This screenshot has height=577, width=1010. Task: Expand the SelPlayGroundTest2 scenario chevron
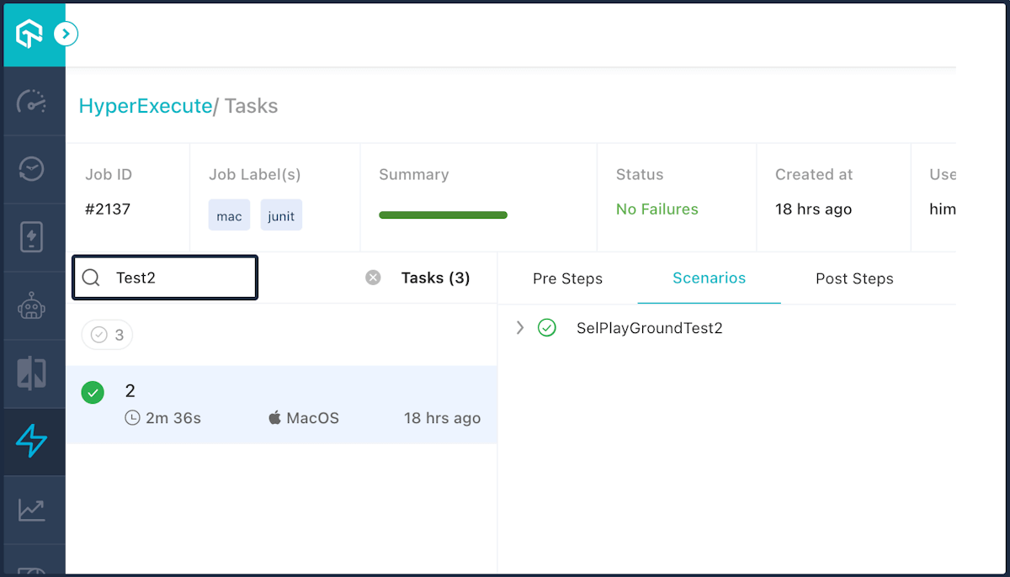520,328
